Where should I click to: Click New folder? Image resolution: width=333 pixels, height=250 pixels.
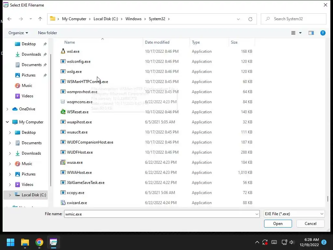[47, 33]
